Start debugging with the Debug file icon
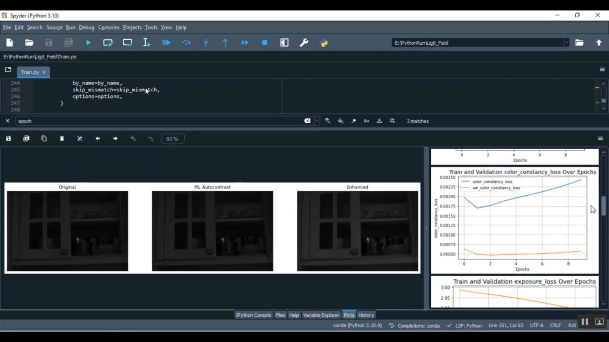 tap(166, 43)
